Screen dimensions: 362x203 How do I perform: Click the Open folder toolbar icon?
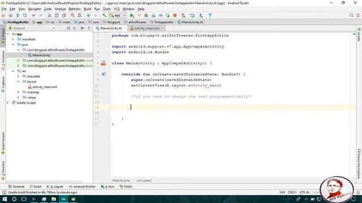(3, 15)
